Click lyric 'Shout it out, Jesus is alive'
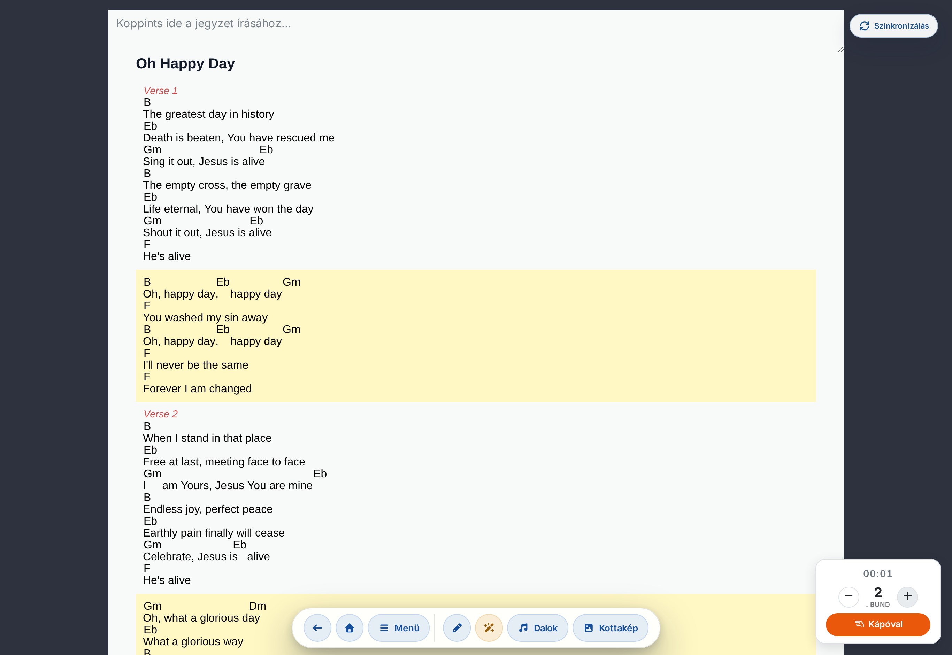The height and width of the screenshot is (655, 952). (x=207, y=233)
